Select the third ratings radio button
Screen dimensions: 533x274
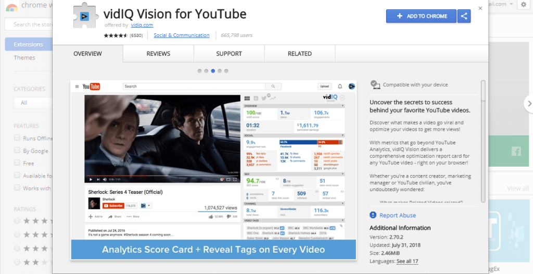pyautogui.click(x=17, y=248)
